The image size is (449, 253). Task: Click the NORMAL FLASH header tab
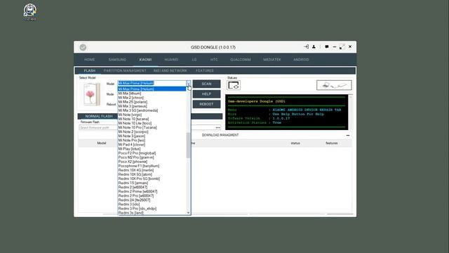(x=99, y=116)
